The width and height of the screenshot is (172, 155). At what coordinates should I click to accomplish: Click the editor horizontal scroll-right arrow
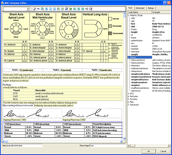(121, 141)
